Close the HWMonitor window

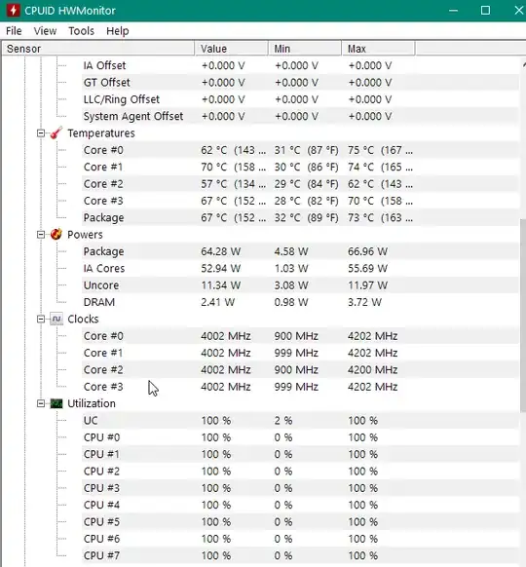(x=518, y=11)
